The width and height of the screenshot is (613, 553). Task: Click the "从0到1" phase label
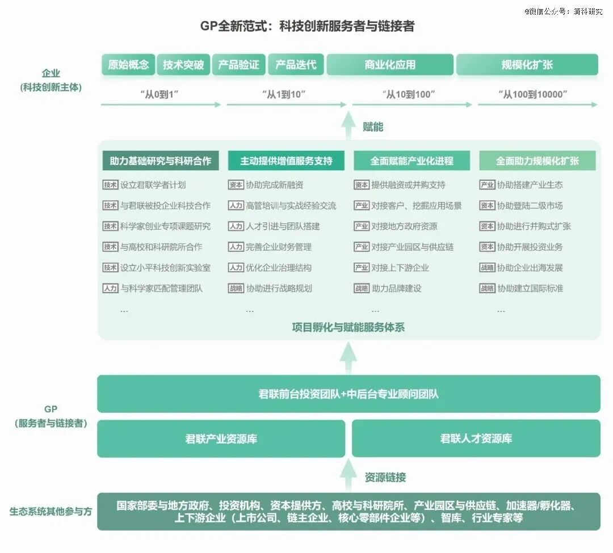pyautogui.click(x=159, y=94)
